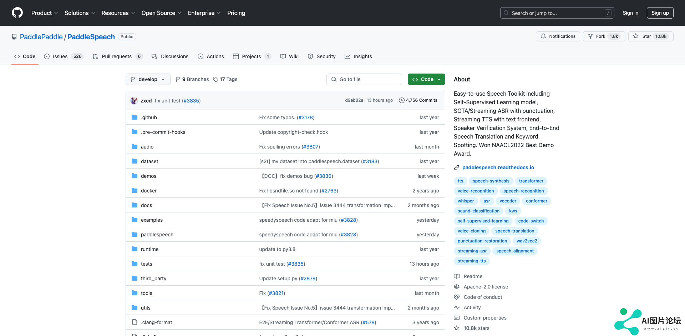Click the star icon beside 10.8k stars
685x336 pixels.
pos(457,328)
